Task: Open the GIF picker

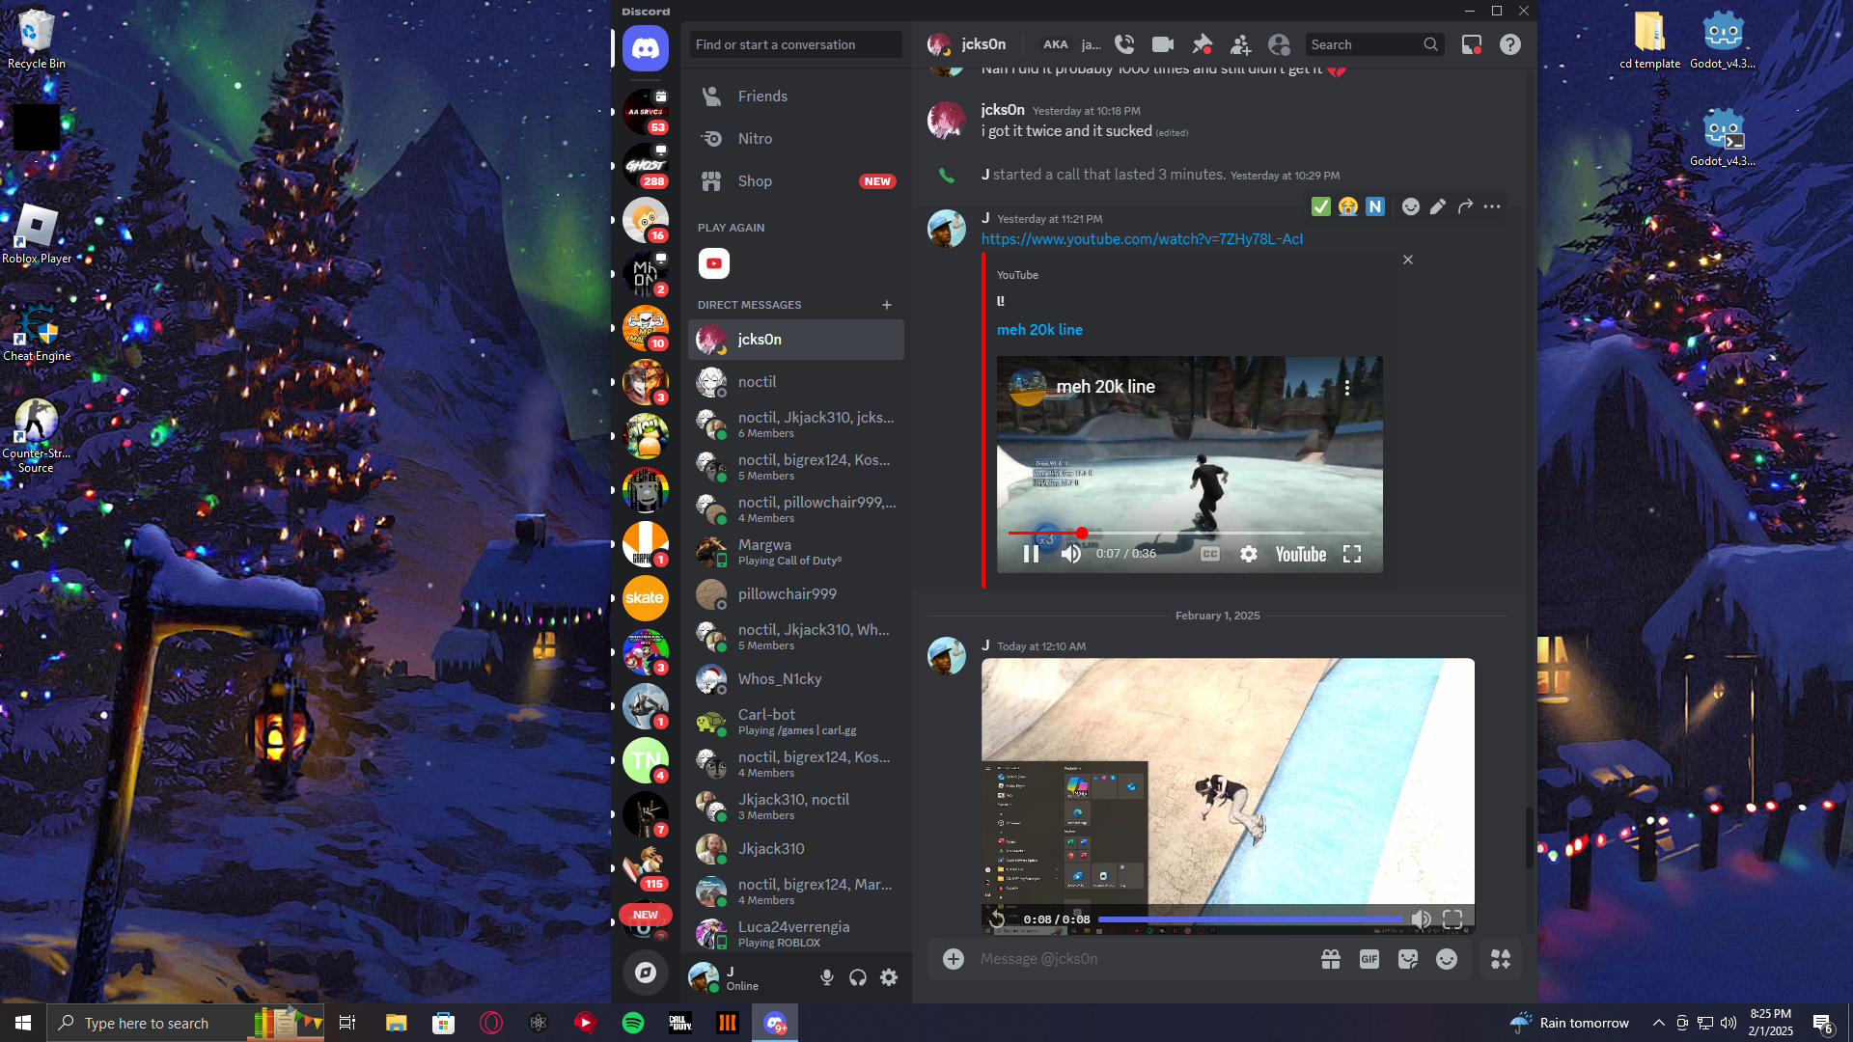Action: pyautogui.click(x=1369, y=959)
